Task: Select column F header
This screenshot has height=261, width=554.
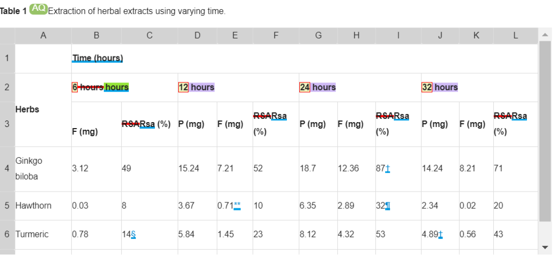Action: (276, 36)
